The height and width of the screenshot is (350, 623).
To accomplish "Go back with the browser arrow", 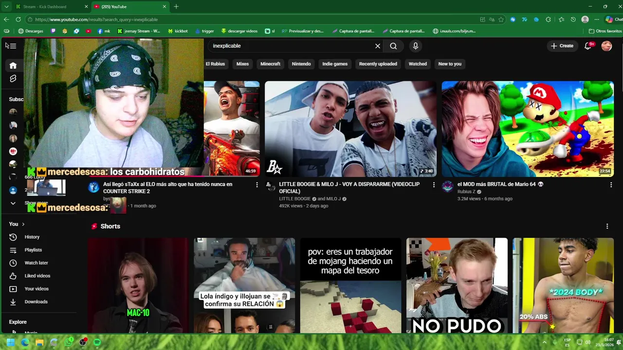I will pos(6,19).
